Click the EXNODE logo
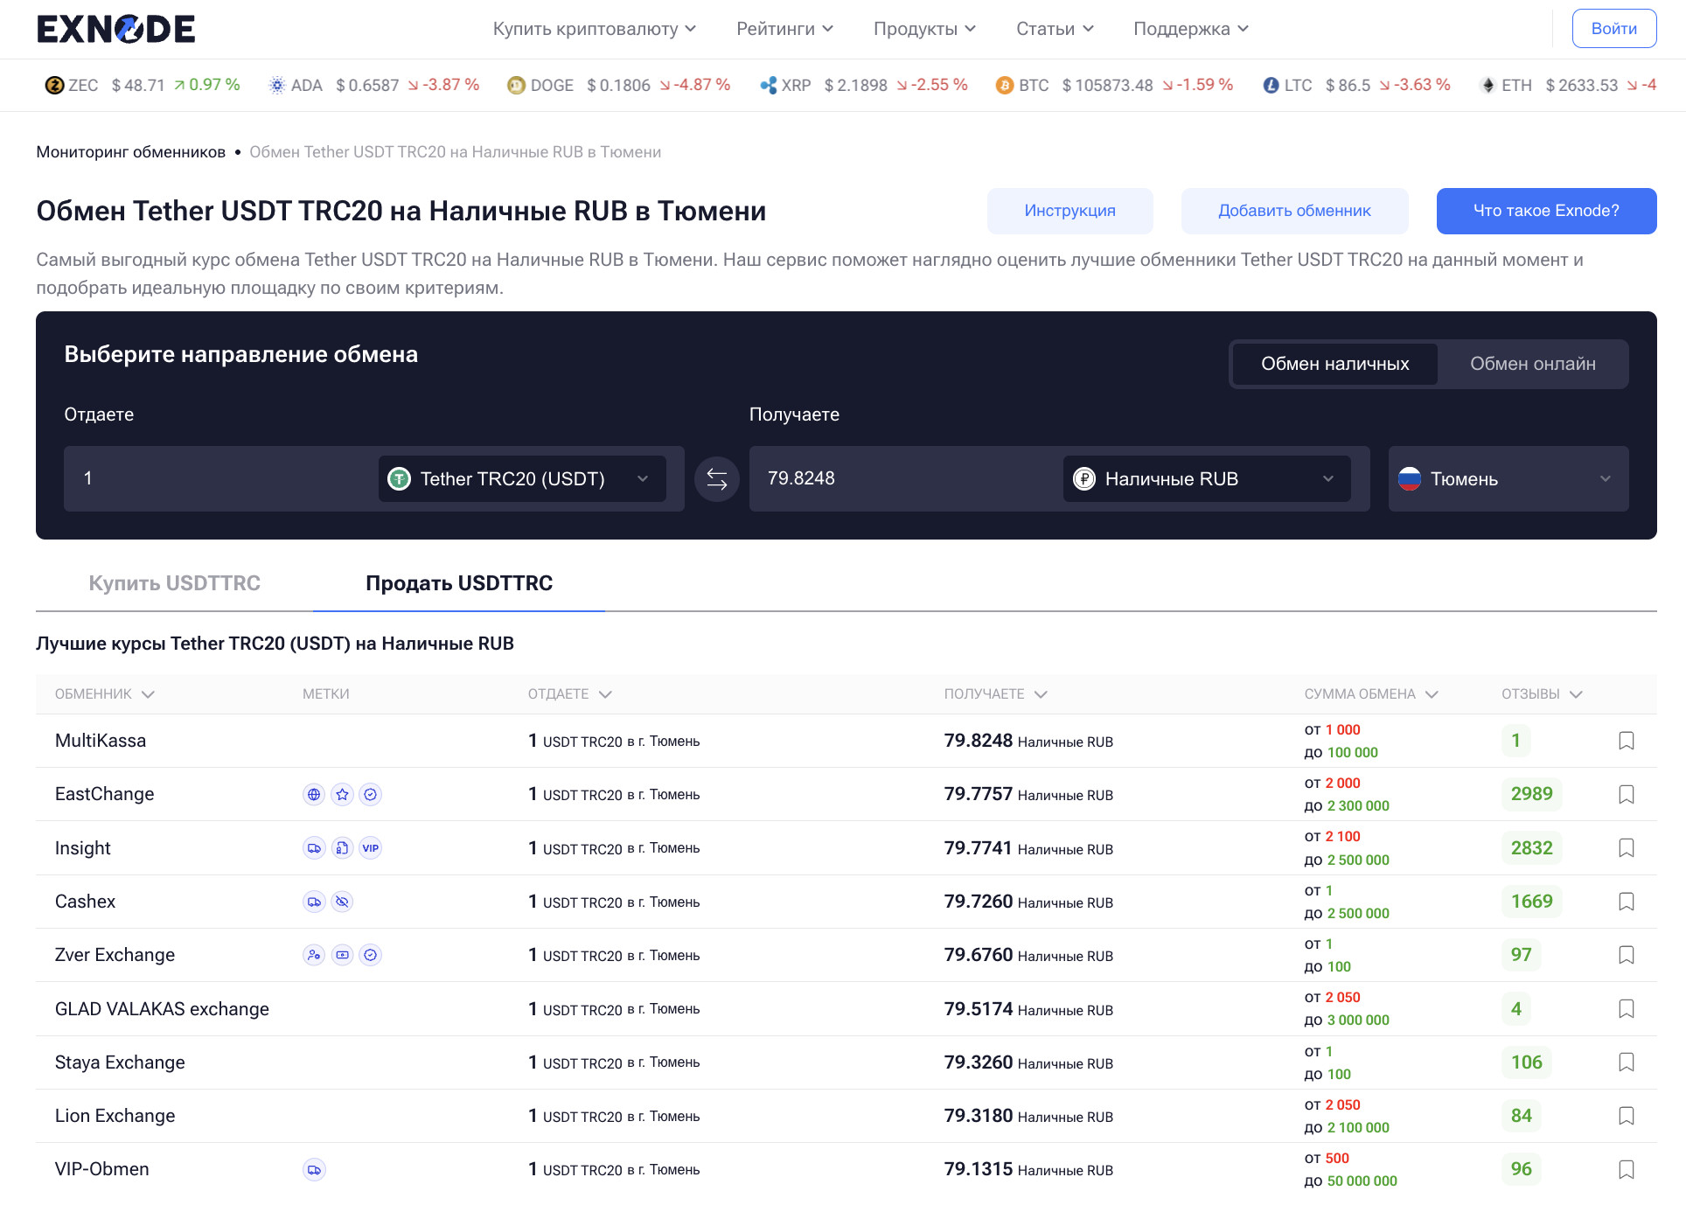Screen dimensions: 1686x1219 pyautogui.click(x=115, y=29)
